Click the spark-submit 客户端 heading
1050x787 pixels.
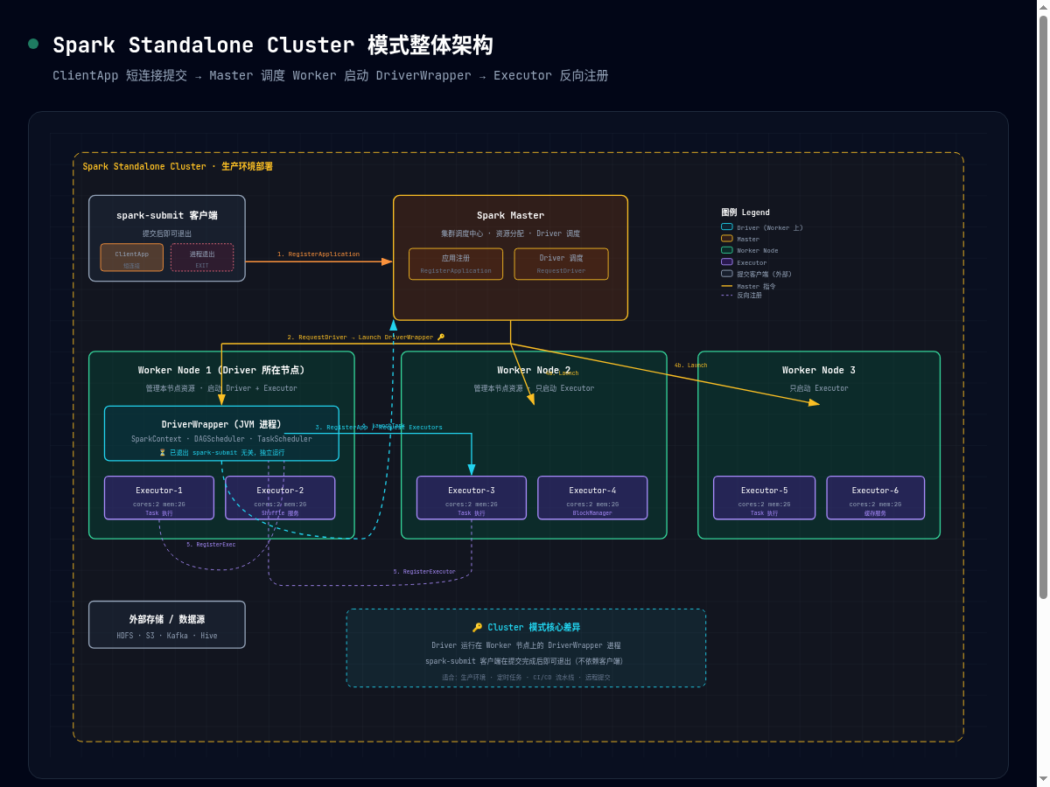167,215
